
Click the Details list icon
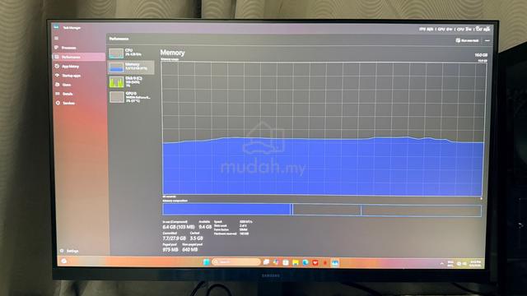pos(58,94)
